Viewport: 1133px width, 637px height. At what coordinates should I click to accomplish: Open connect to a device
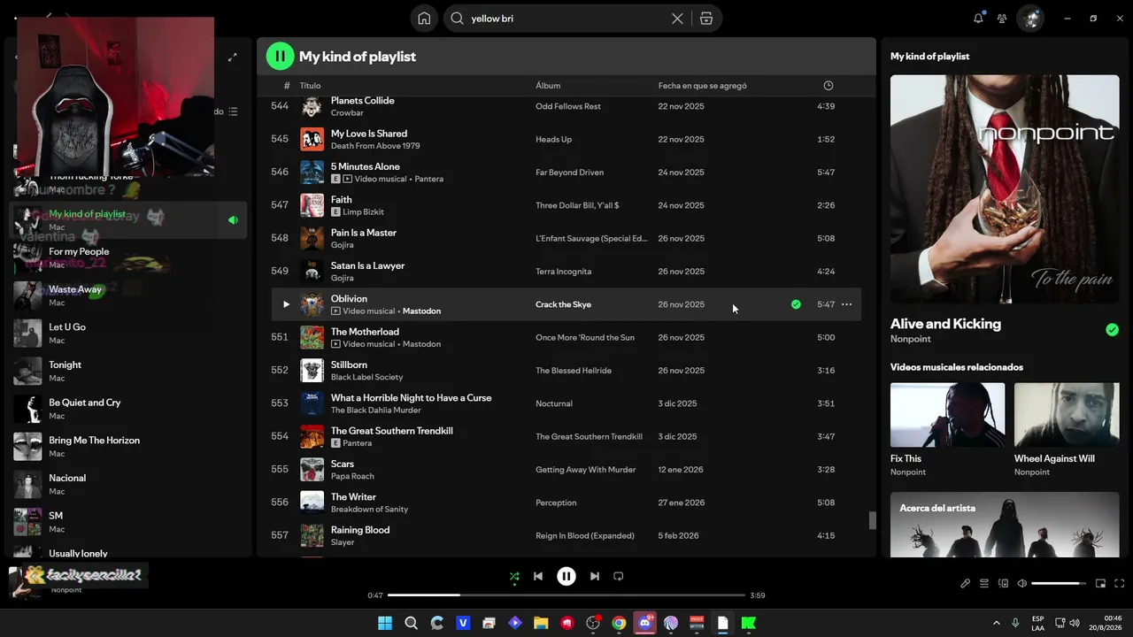tap(1003, 584)
